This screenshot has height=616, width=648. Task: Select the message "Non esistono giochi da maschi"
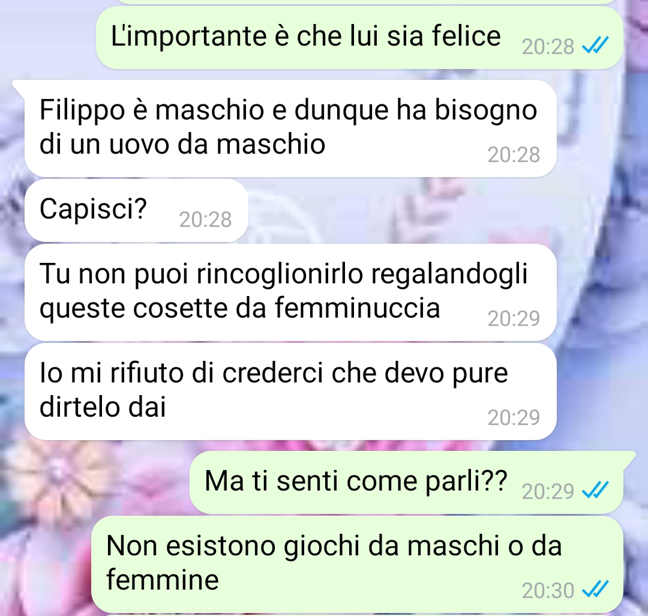click(x=357, y=564)
